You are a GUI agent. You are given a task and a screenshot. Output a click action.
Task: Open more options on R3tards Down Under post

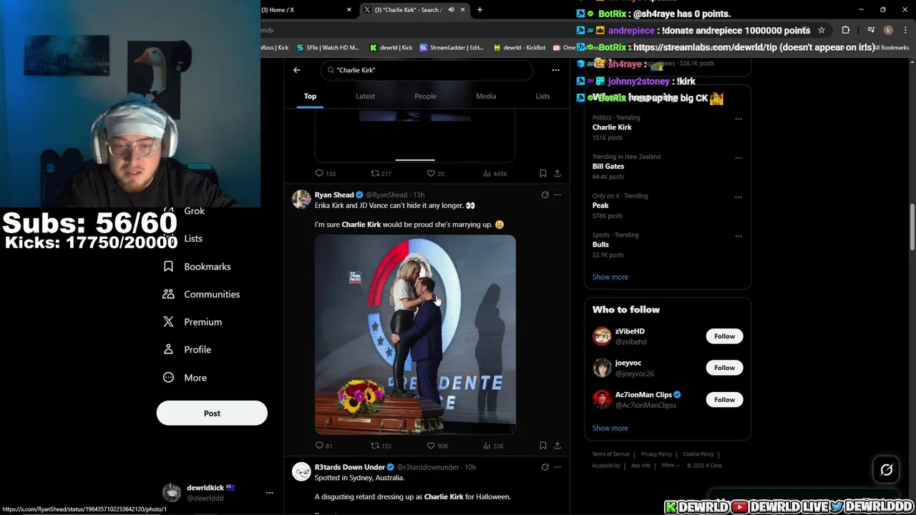coord(557,467)
